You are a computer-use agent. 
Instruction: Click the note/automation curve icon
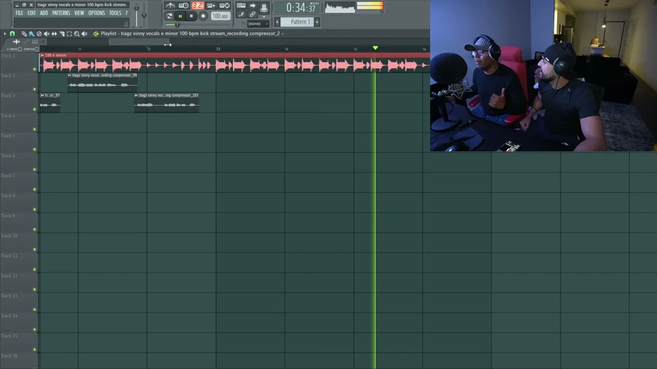point(241,14)
